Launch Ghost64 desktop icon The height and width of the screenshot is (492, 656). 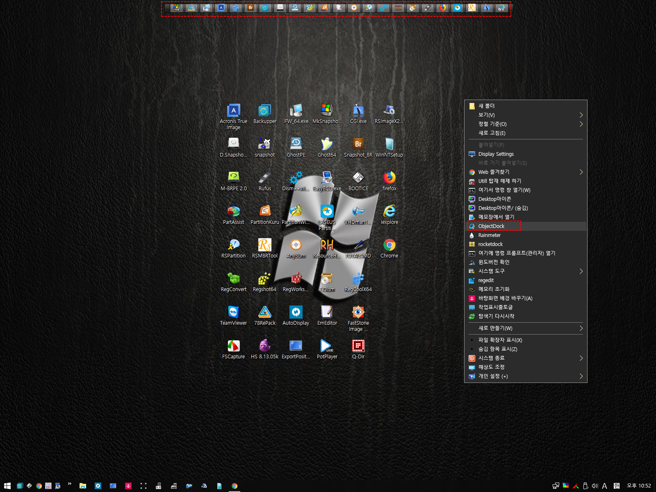327,148
